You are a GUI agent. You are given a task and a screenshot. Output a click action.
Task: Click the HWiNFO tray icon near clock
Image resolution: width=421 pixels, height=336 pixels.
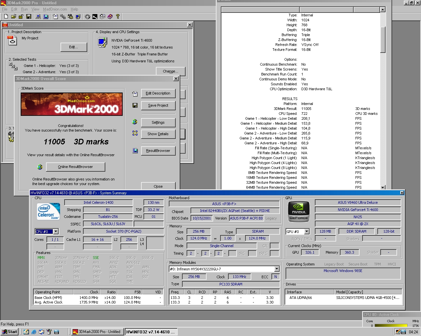403,332
